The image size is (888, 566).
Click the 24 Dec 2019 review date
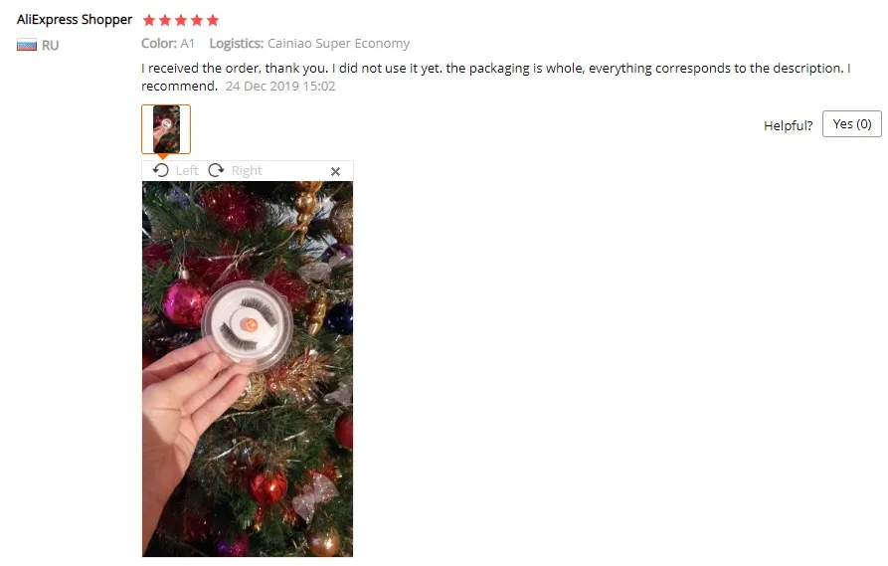pyautogui.click(x=280, y=87)
